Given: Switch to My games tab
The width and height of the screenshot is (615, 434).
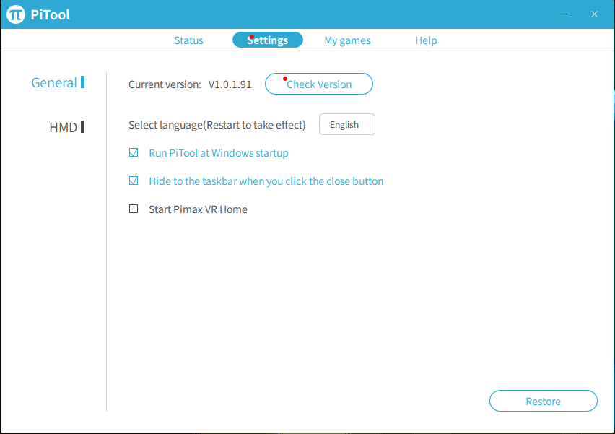Looking at the screenshot, I should click(347, 40).
